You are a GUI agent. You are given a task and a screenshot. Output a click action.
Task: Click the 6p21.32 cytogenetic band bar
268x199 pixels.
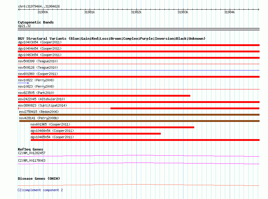pyautogui.click(x=139, y=29)
